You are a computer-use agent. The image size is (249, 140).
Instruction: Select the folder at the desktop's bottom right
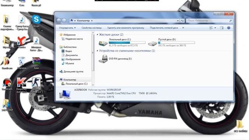pos(240,126)
